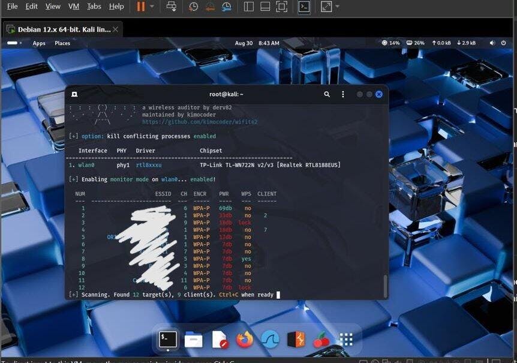Image resolution: width=517 pixels, height=363 pixels.
Task: Open new terminal tab icon in header
Action: point(74,94)
